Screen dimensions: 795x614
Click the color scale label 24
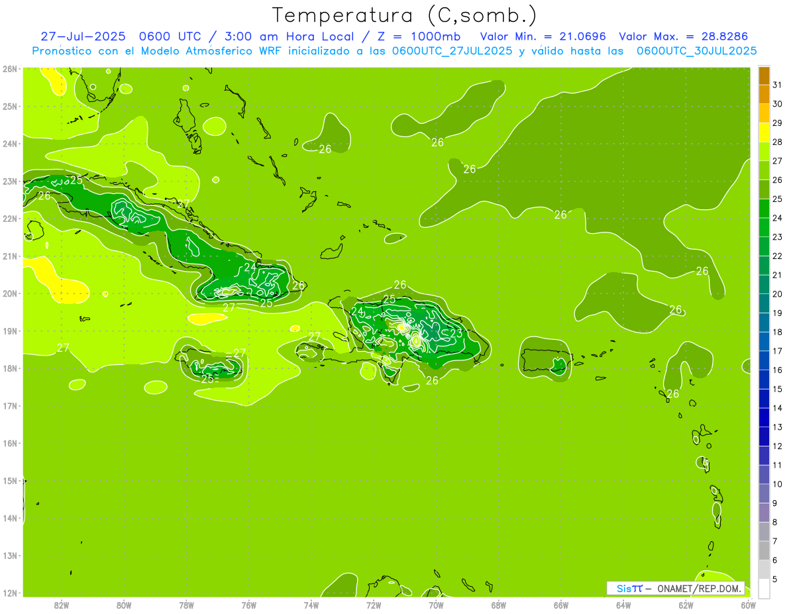click(x=777, y=217)
